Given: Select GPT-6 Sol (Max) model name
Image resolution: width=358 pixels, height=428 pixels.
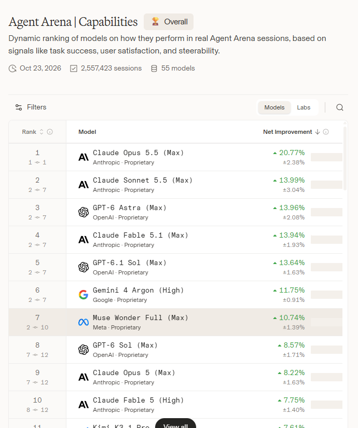Looking at the screenshot, I should coord(125,346).
